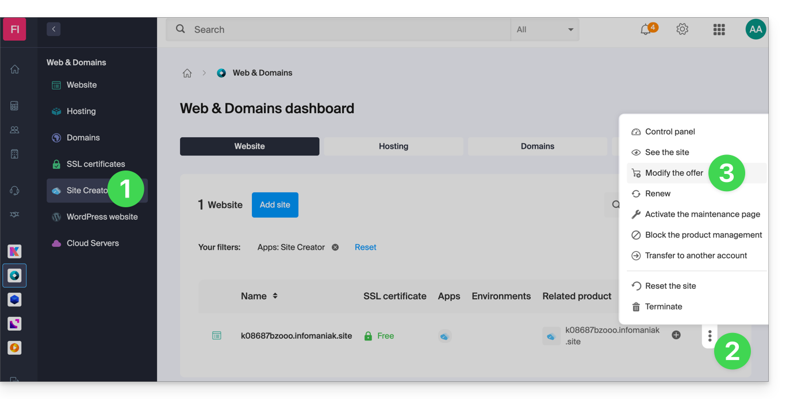
Task: Remove the Apps: Site Creator filter
Action: coord(335,247)
